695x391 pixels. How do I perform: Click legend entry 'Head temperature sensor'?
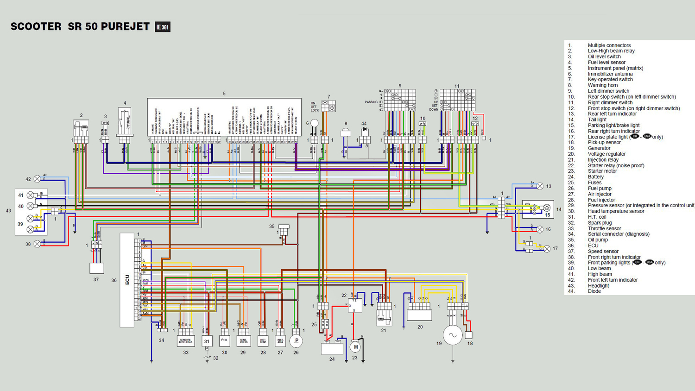(616, 211)
